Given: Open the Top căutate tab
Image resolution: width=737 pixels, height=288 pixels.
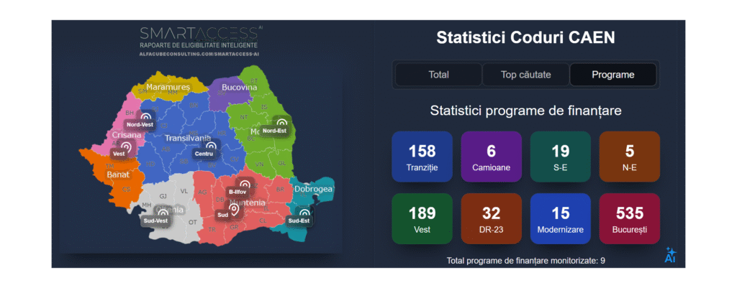Looking at the screenshot, I should click(x=525, y=75).
